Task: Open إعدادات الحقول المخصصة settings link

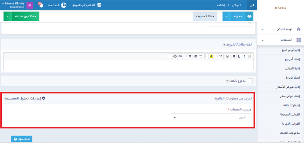Action: tap(25, 98)
